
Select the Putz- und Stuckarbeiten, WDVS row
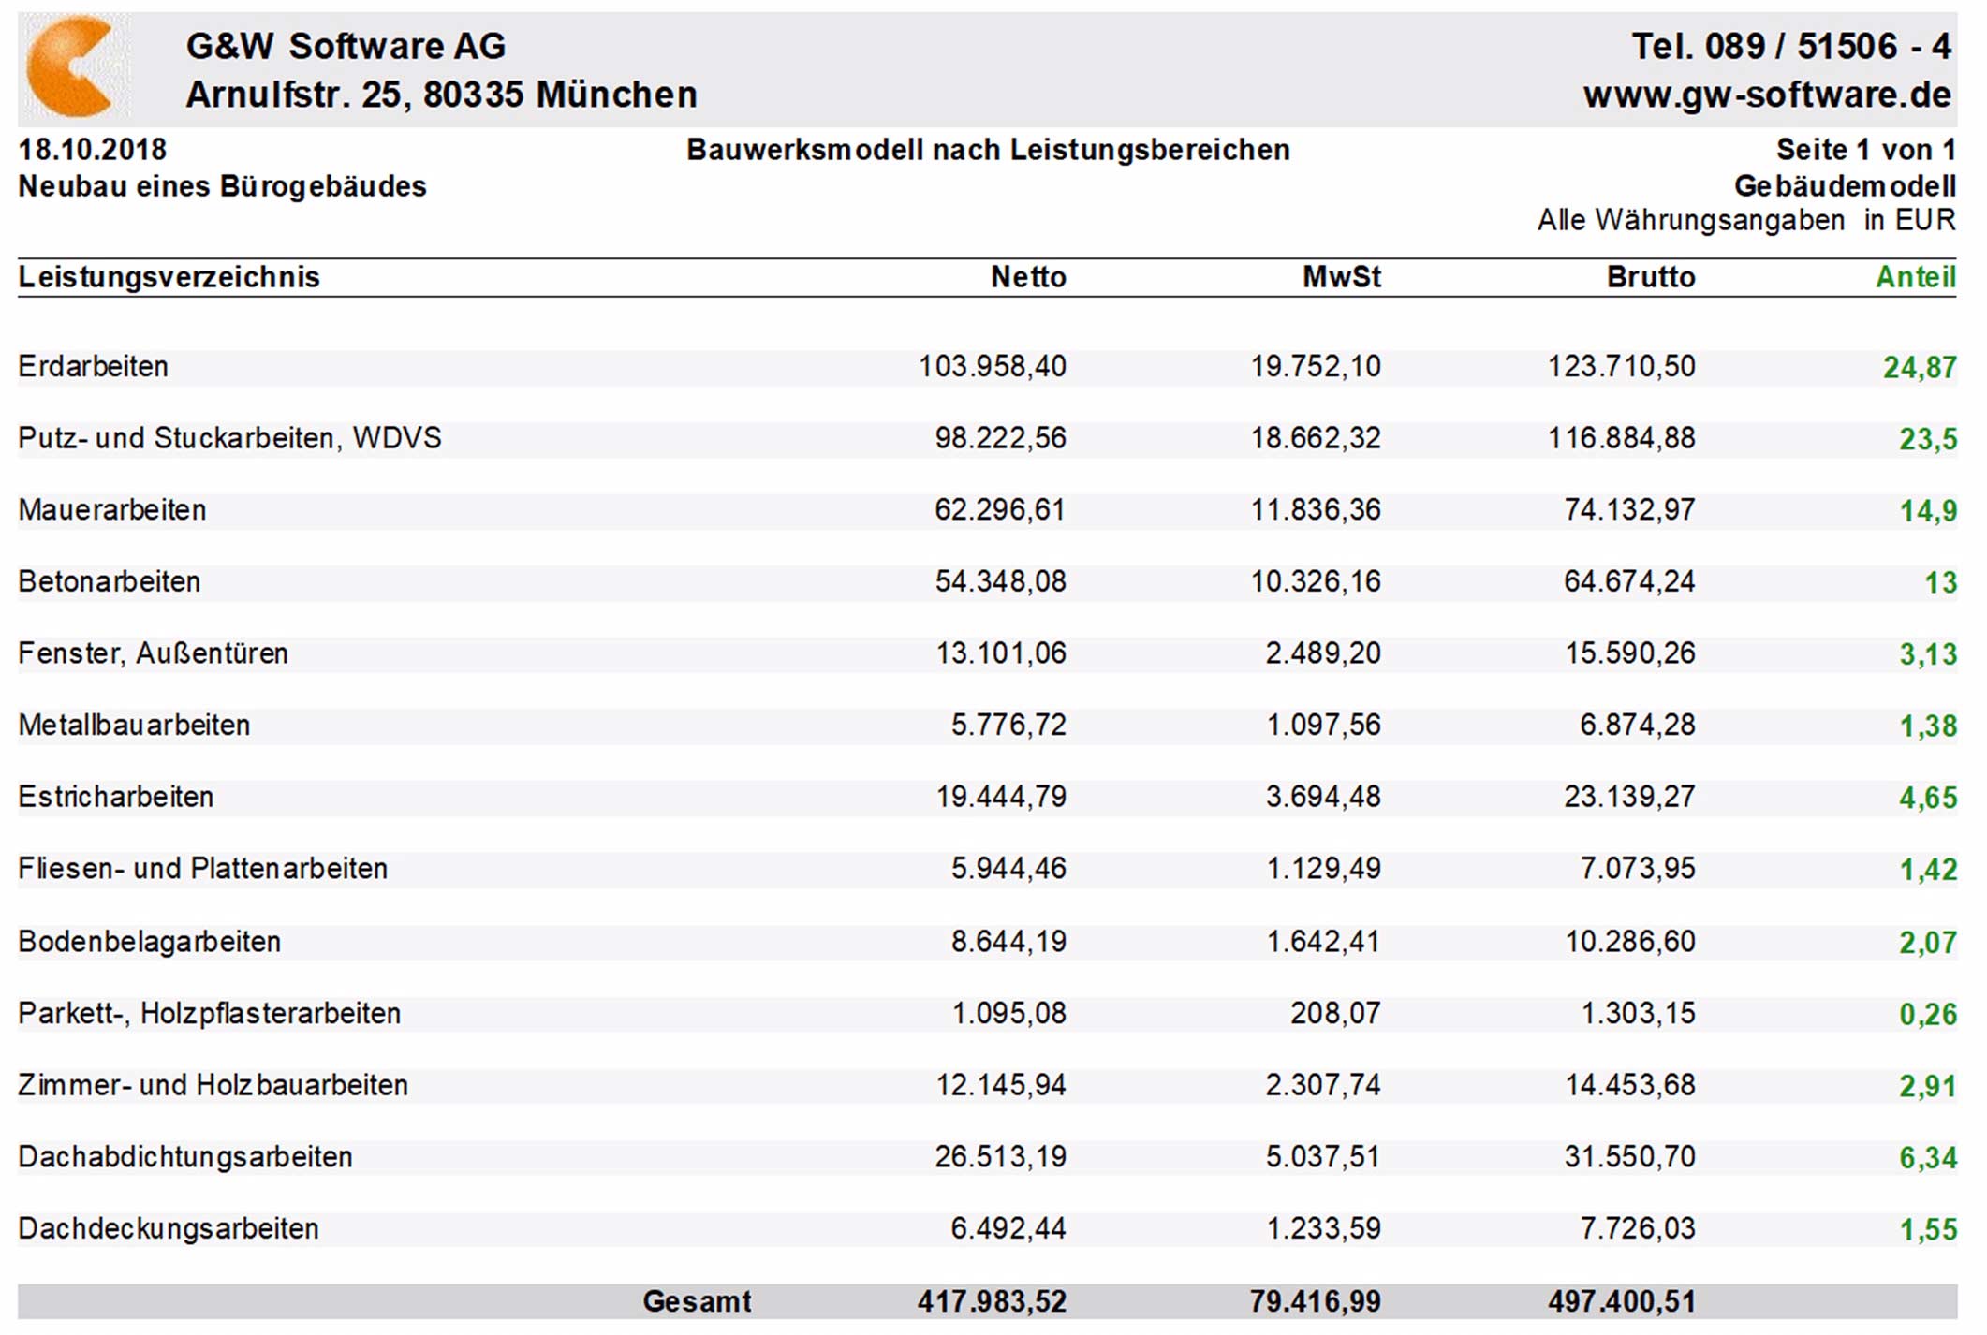pyautogui.click(x=987, y=439)
